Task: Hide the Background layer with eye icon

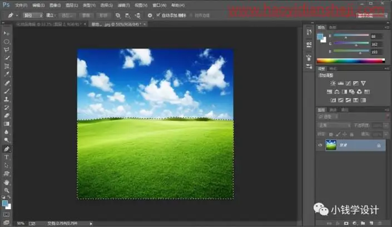Action: 320,145
